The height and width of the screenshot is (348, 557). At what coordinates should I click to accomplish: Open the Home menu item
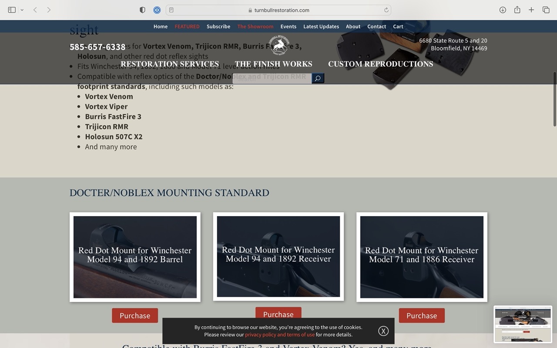[161, 27]
